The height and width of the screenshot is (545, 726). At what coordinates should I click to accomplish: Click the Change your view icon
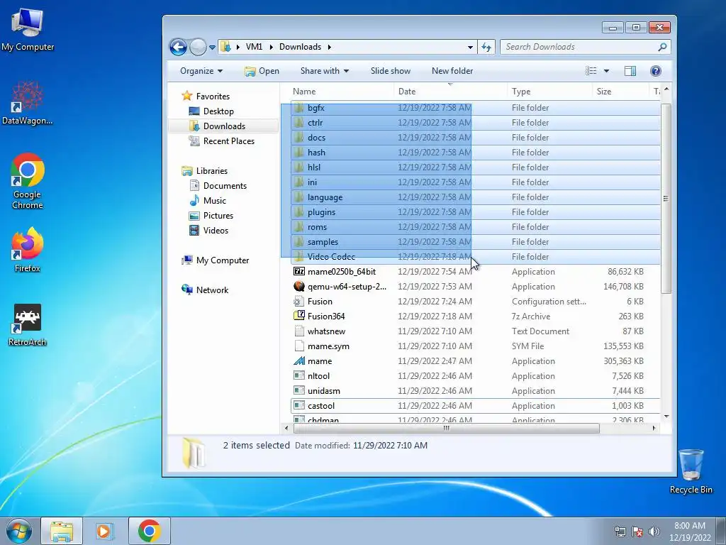click(x=591, y=71)
